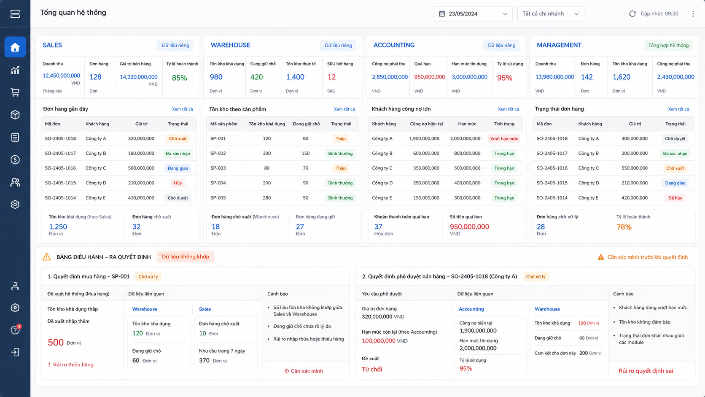The width and height of the screenshot is (705, 397).
Task: Click the Dữ liệu riêng tag in WAREHOUSE
Action: (338, 46)
